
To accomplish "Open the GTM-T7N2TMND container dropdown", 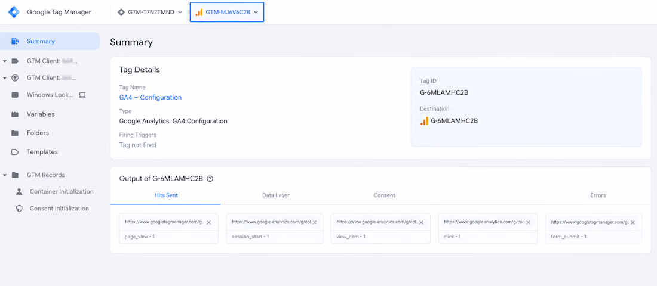I will point(150,12).
